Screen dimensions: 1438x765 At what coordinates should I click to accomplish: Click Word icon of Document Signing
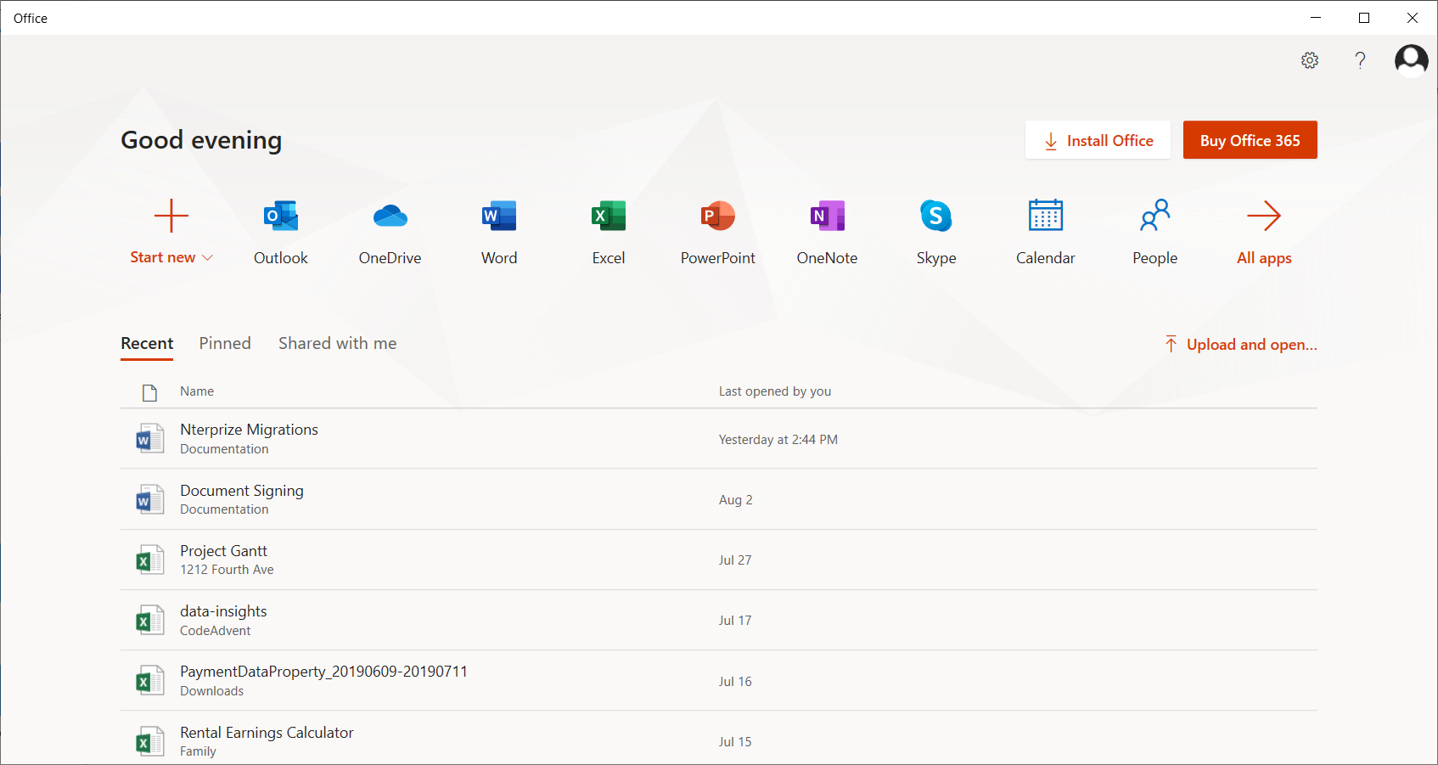pos(150,499)
